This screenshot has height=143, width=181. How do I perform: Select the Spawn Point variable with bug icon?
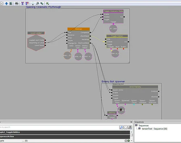coord(121,110)
